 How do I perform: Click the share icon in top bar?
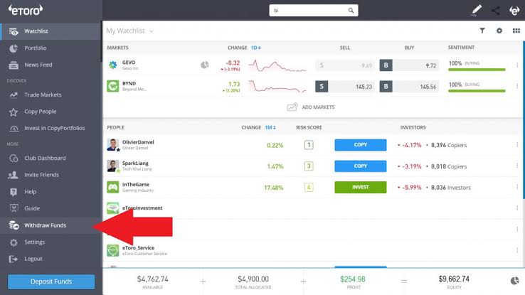pyautogui.click(x=496, y=11)
